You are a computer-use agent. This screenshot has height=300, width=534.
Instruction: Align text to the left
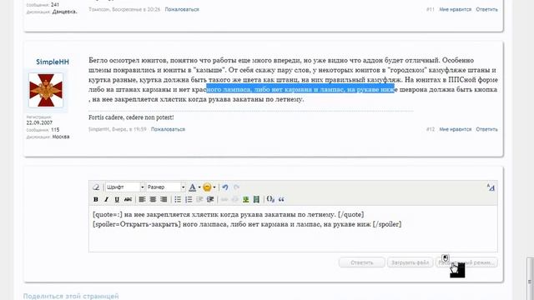click(x=142, y=199)
